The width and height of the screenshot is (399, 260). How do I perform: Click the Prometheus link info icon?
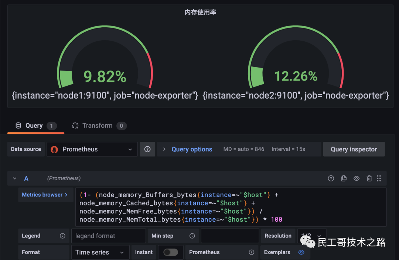tap(252, 252)
